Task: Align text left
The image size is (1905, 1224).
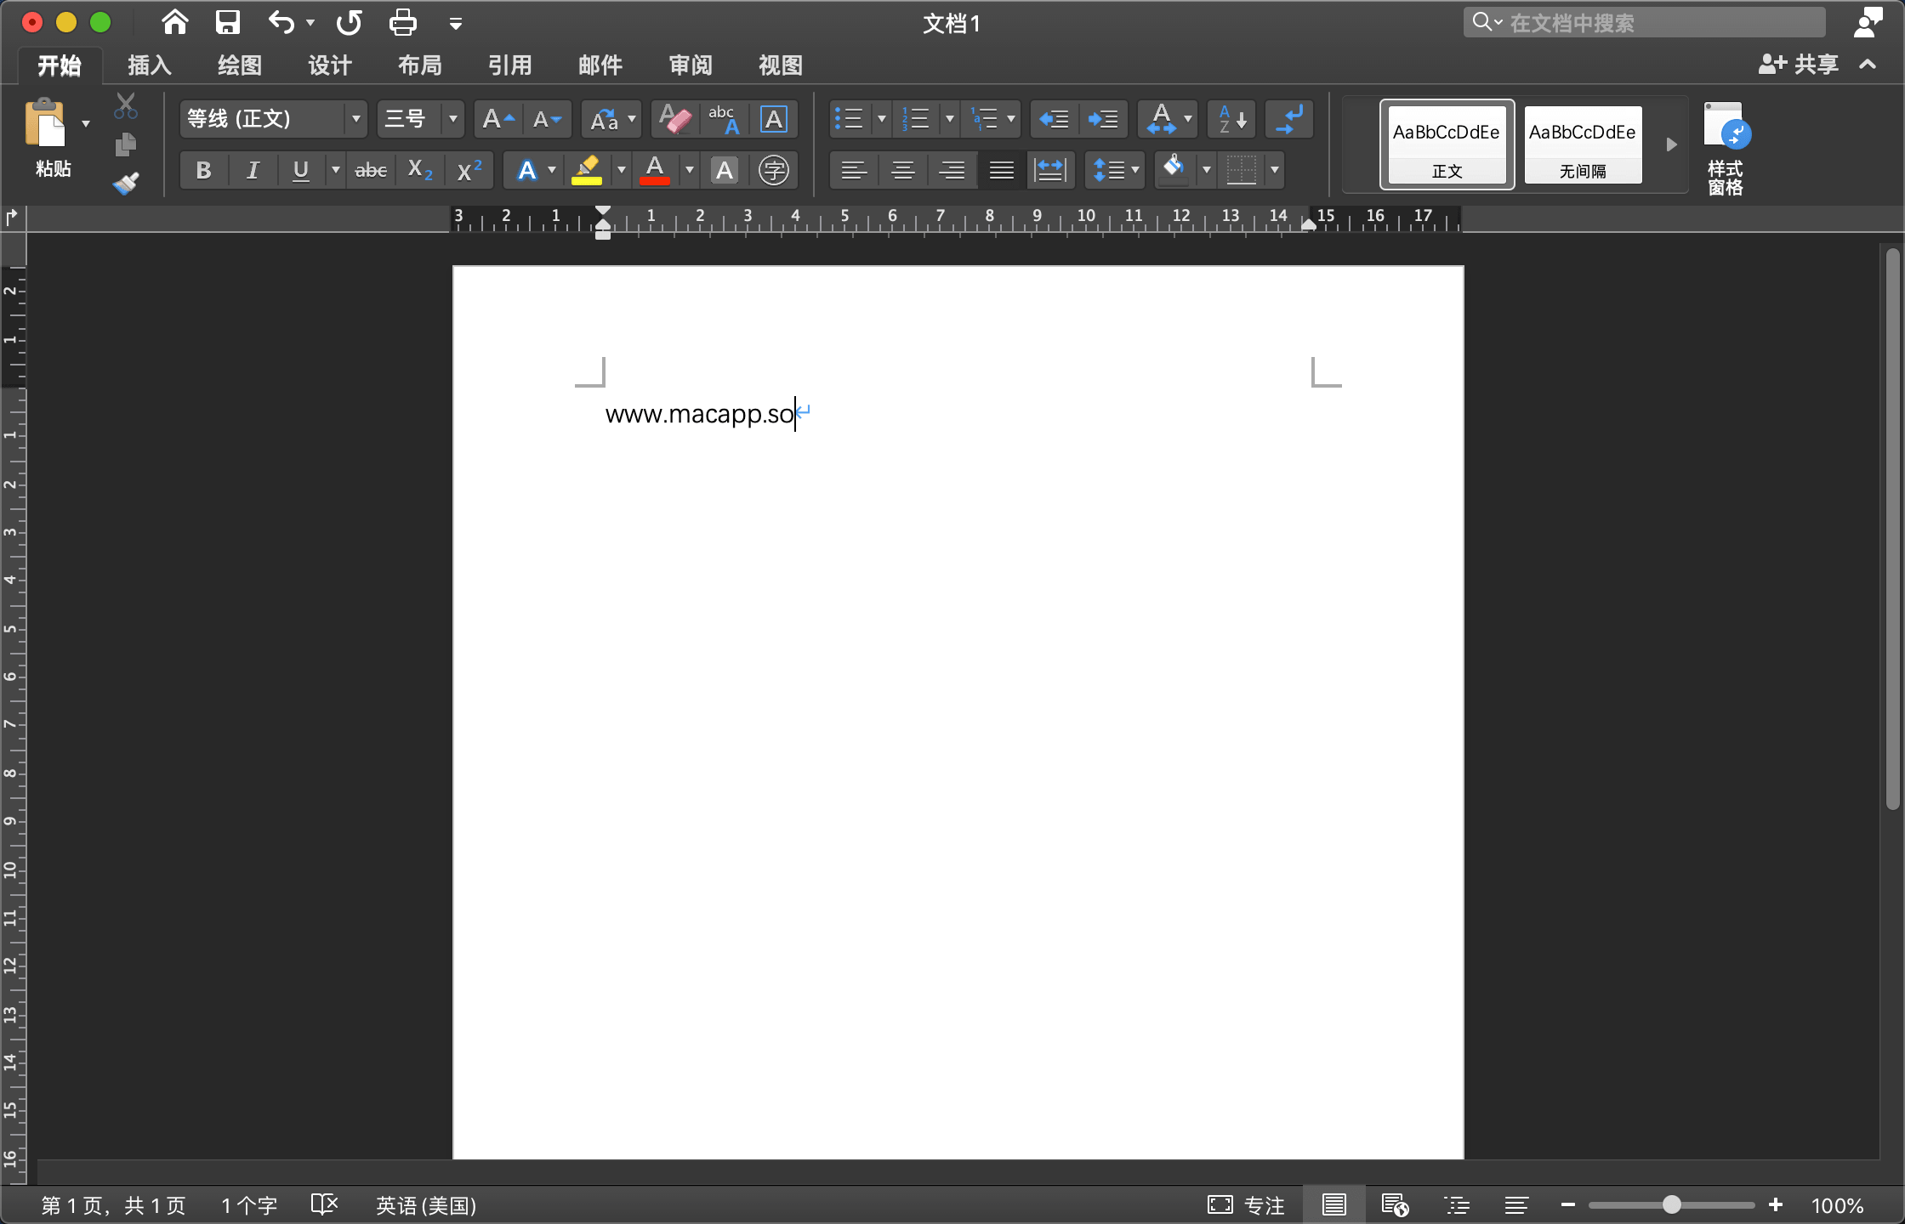Action: (x=854, y=170)
